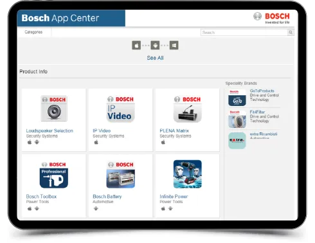Open the Fit4Filter brand link
Image resolution: width=315 pixels, height=243 pixels.
pyautogui.click(x=257, y=112)
